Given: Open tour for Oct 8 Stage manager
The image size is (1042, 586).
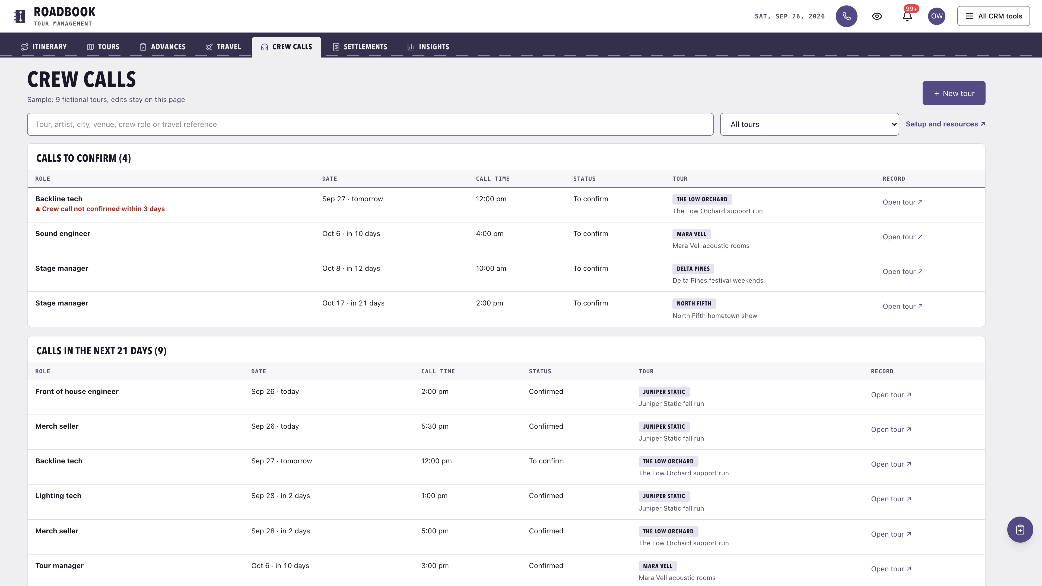Looking at the screenshot, I should pos(903,272).
